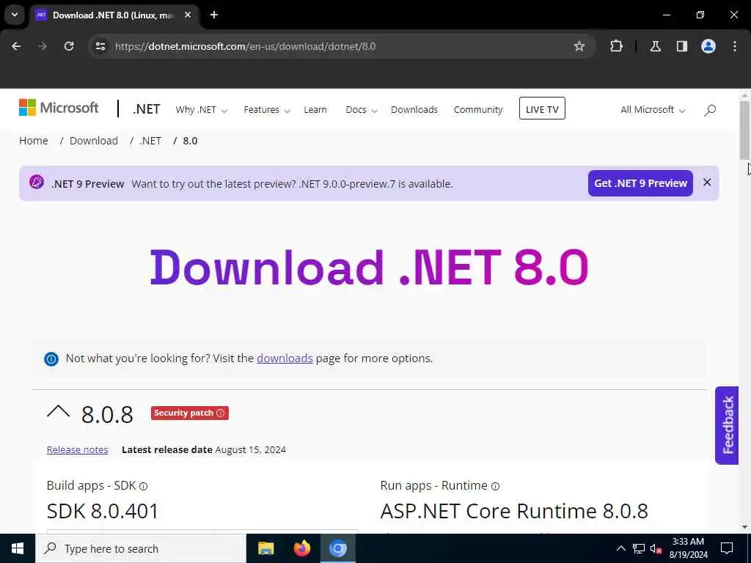Toggle the browser side panel icon
Image resolution: width=751 pixels, height=563 pixels.
click(682, 46)
